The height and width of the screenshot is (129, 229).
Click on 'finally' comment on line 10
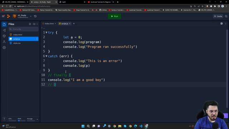point(60,75)
